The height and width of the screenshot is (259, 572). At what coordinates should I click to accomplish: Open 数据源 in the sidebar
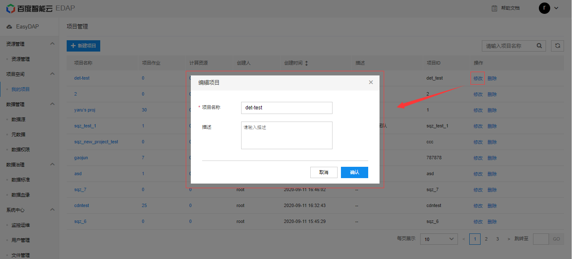click(x=18, y=119)
